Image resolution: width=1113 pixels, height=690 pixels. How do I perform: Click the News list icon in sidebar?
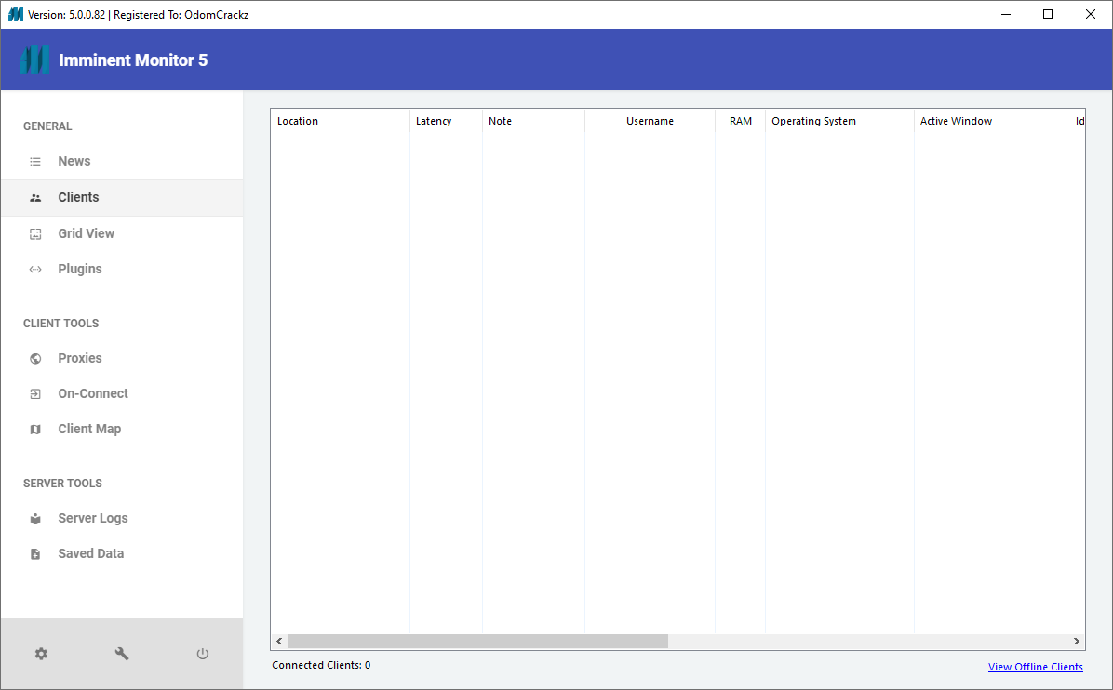[x=35, y=162]
